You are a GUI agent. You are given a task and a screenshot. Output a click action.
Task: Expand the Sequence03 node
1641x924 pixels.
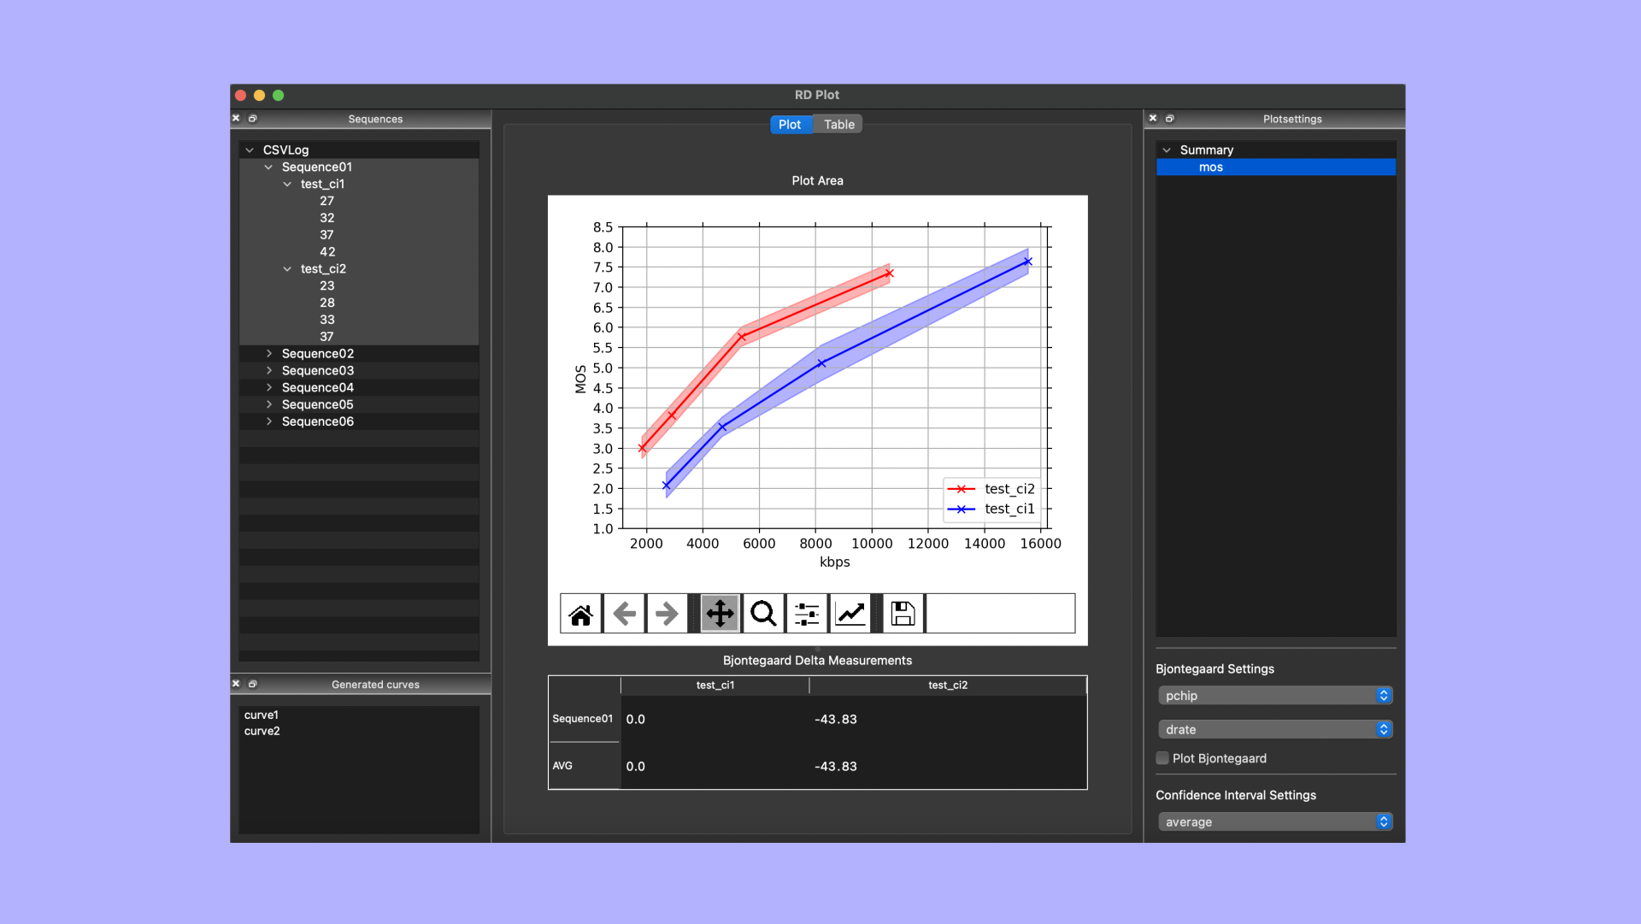click(x=269, y=371)
